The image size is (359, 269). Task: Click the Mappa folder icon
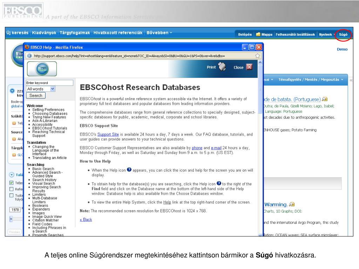tap(258, 34)
